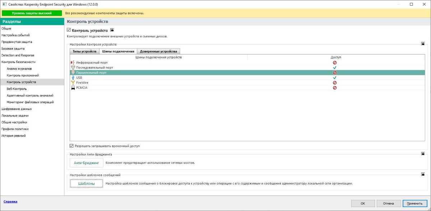This screenshot has width=431, height=211.
Task: Select the FireWire row text
Action: coord(82,82)
